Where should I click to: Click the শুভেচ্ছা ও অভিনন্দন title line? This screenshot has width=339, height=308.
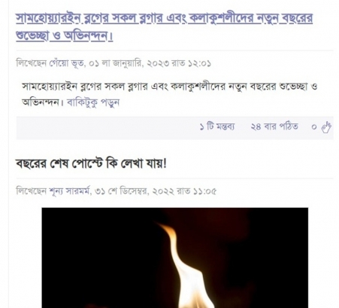[x=65, y=36]
